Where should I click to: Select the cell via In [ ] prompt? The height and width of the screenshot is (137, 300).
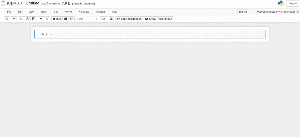point(46,34)
